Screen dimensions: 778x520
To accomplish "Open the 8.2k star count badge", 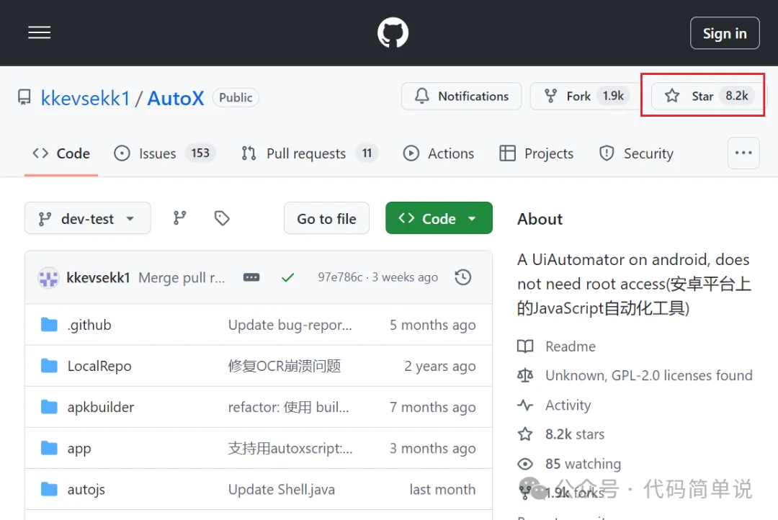I will tap(737, 96).
